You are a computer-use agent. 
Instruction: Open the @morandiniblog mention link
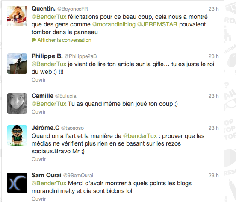tap(114, 24)
